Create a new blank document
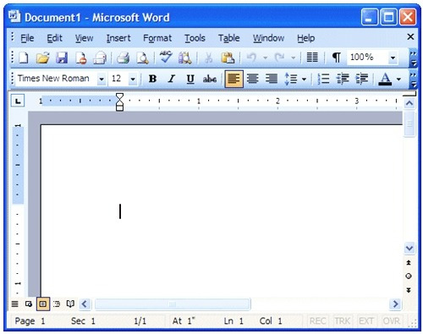Viewport: 423px width, 334px height. pyautogui.click(x=24, y=57)
